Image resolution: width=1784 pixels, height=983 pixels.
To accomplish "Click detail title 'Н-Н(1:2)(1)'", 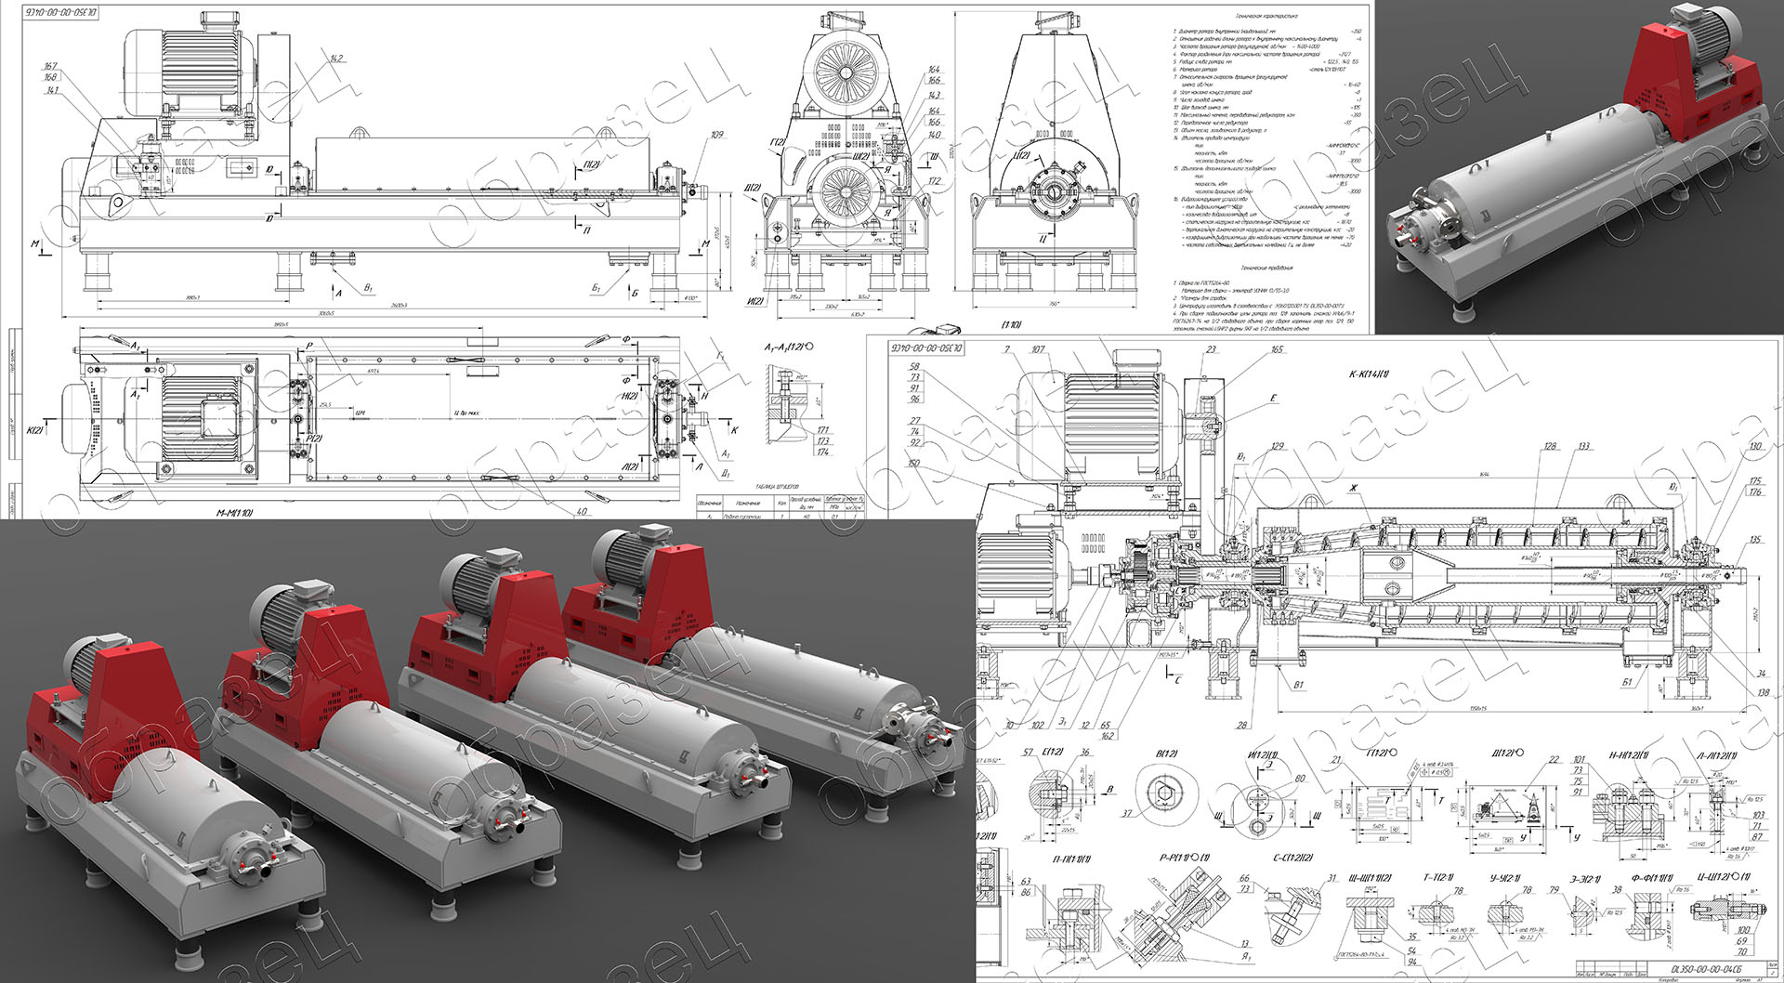I will click(x=1629, y=754).
